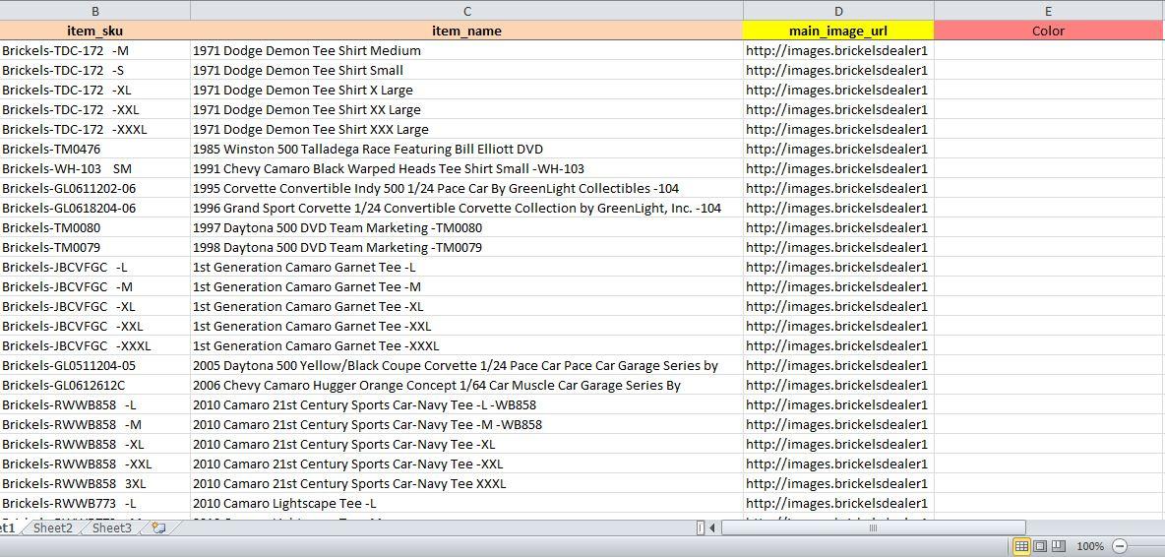1165x557 pixels.
Task: Click the horizontal scroll left arrow
Action: click(712, 528)
